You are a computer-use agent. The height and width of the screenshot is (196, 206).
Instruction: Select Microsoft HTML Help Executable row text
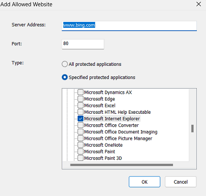(x=117, y=112)
